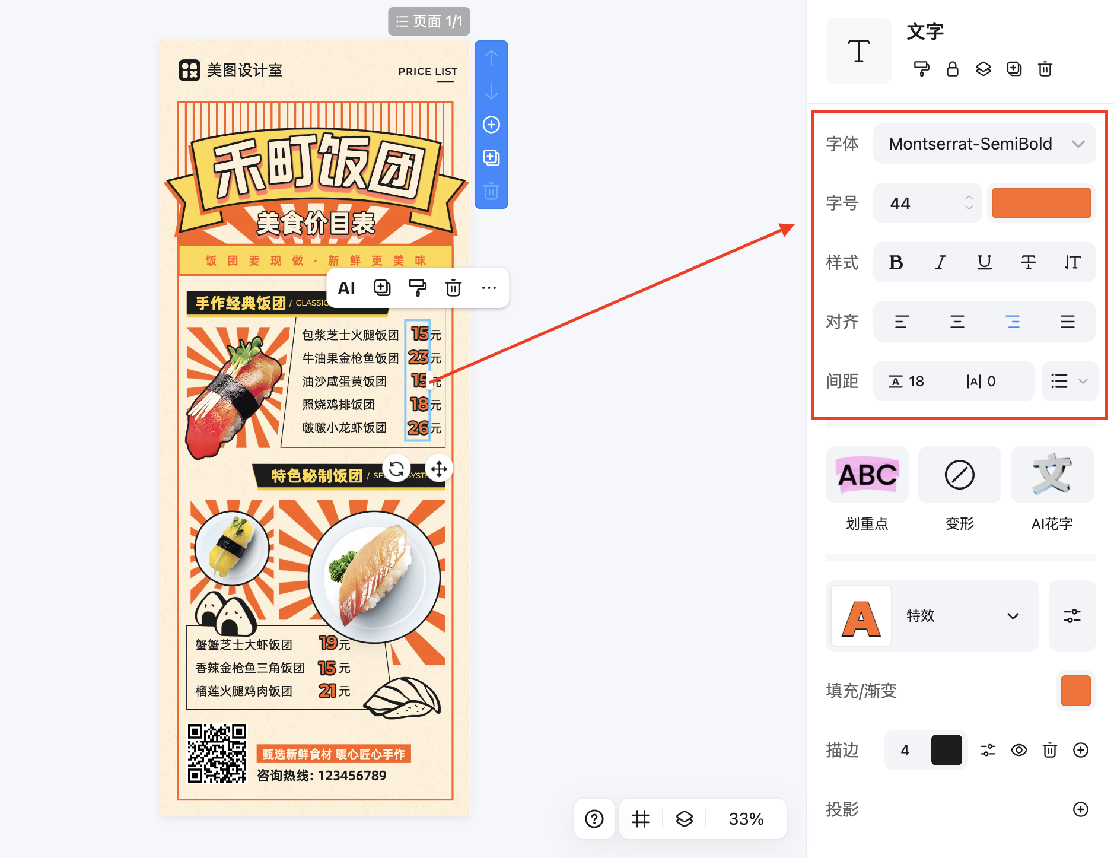Open the Montserrat-SemiBold font dropdown
Viewport: 1114px width, 858px height.
(x=984, y=144)
